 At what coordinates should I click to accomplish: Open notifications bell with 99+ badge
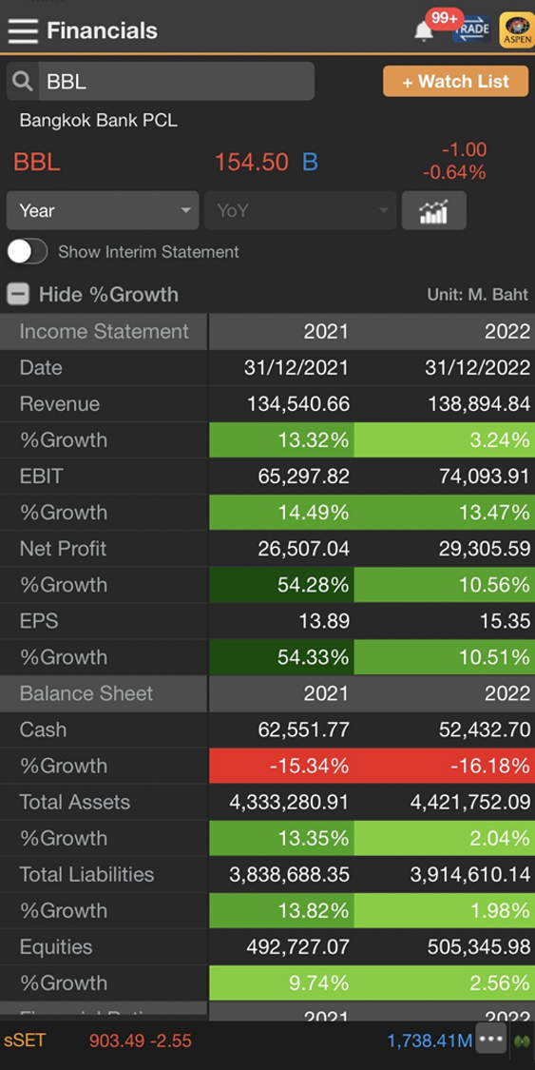(425, 30)
